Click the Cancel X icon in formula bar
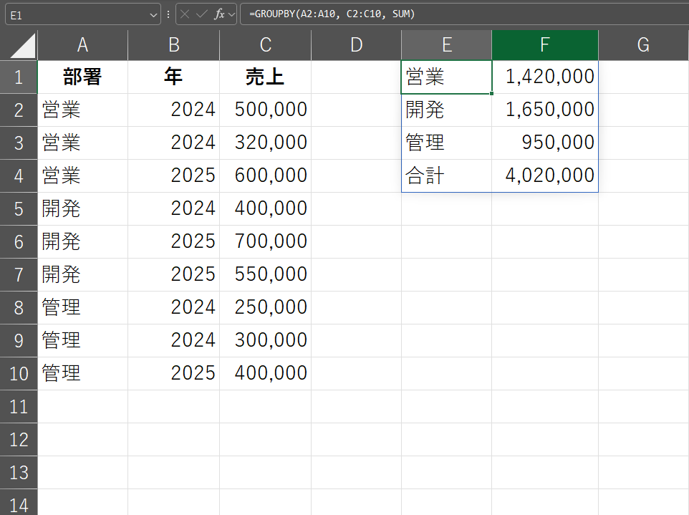689x515 pixels. (186, 14)
